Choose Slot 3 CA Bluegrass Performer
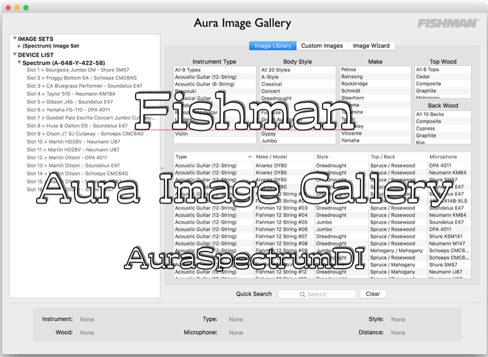The width and height of the screenshot is (488, 357). click(x=84, y=86)
